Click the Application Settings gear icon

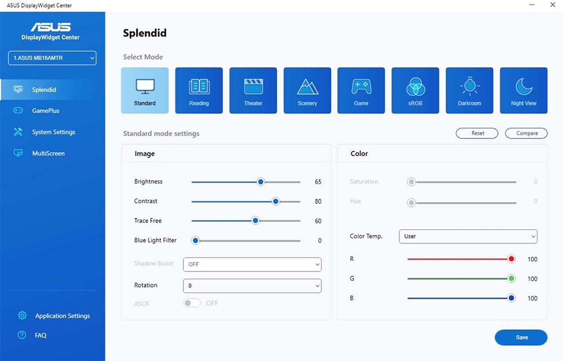[22, 315]
